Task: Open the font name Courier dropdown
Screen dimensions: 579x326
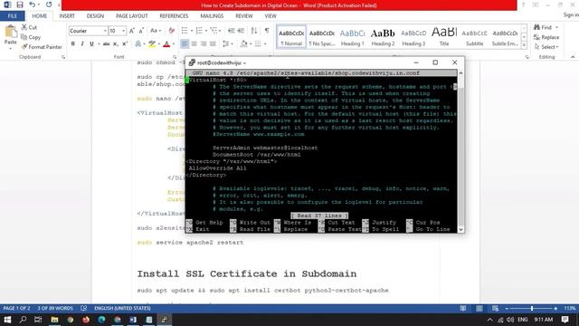Action: click(x=105, y=31)
